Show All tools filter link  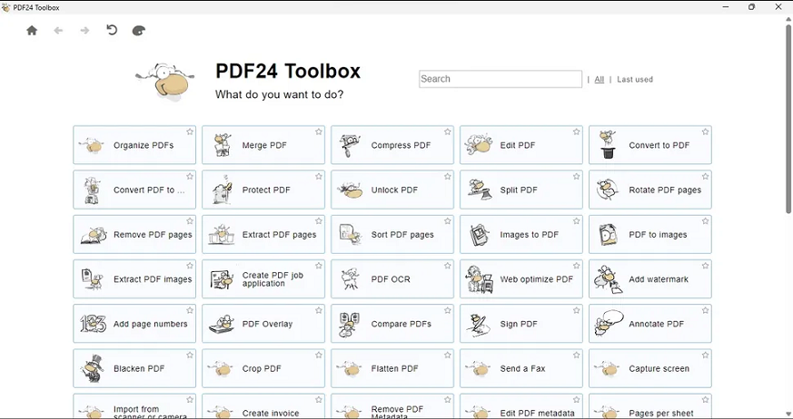600,79
